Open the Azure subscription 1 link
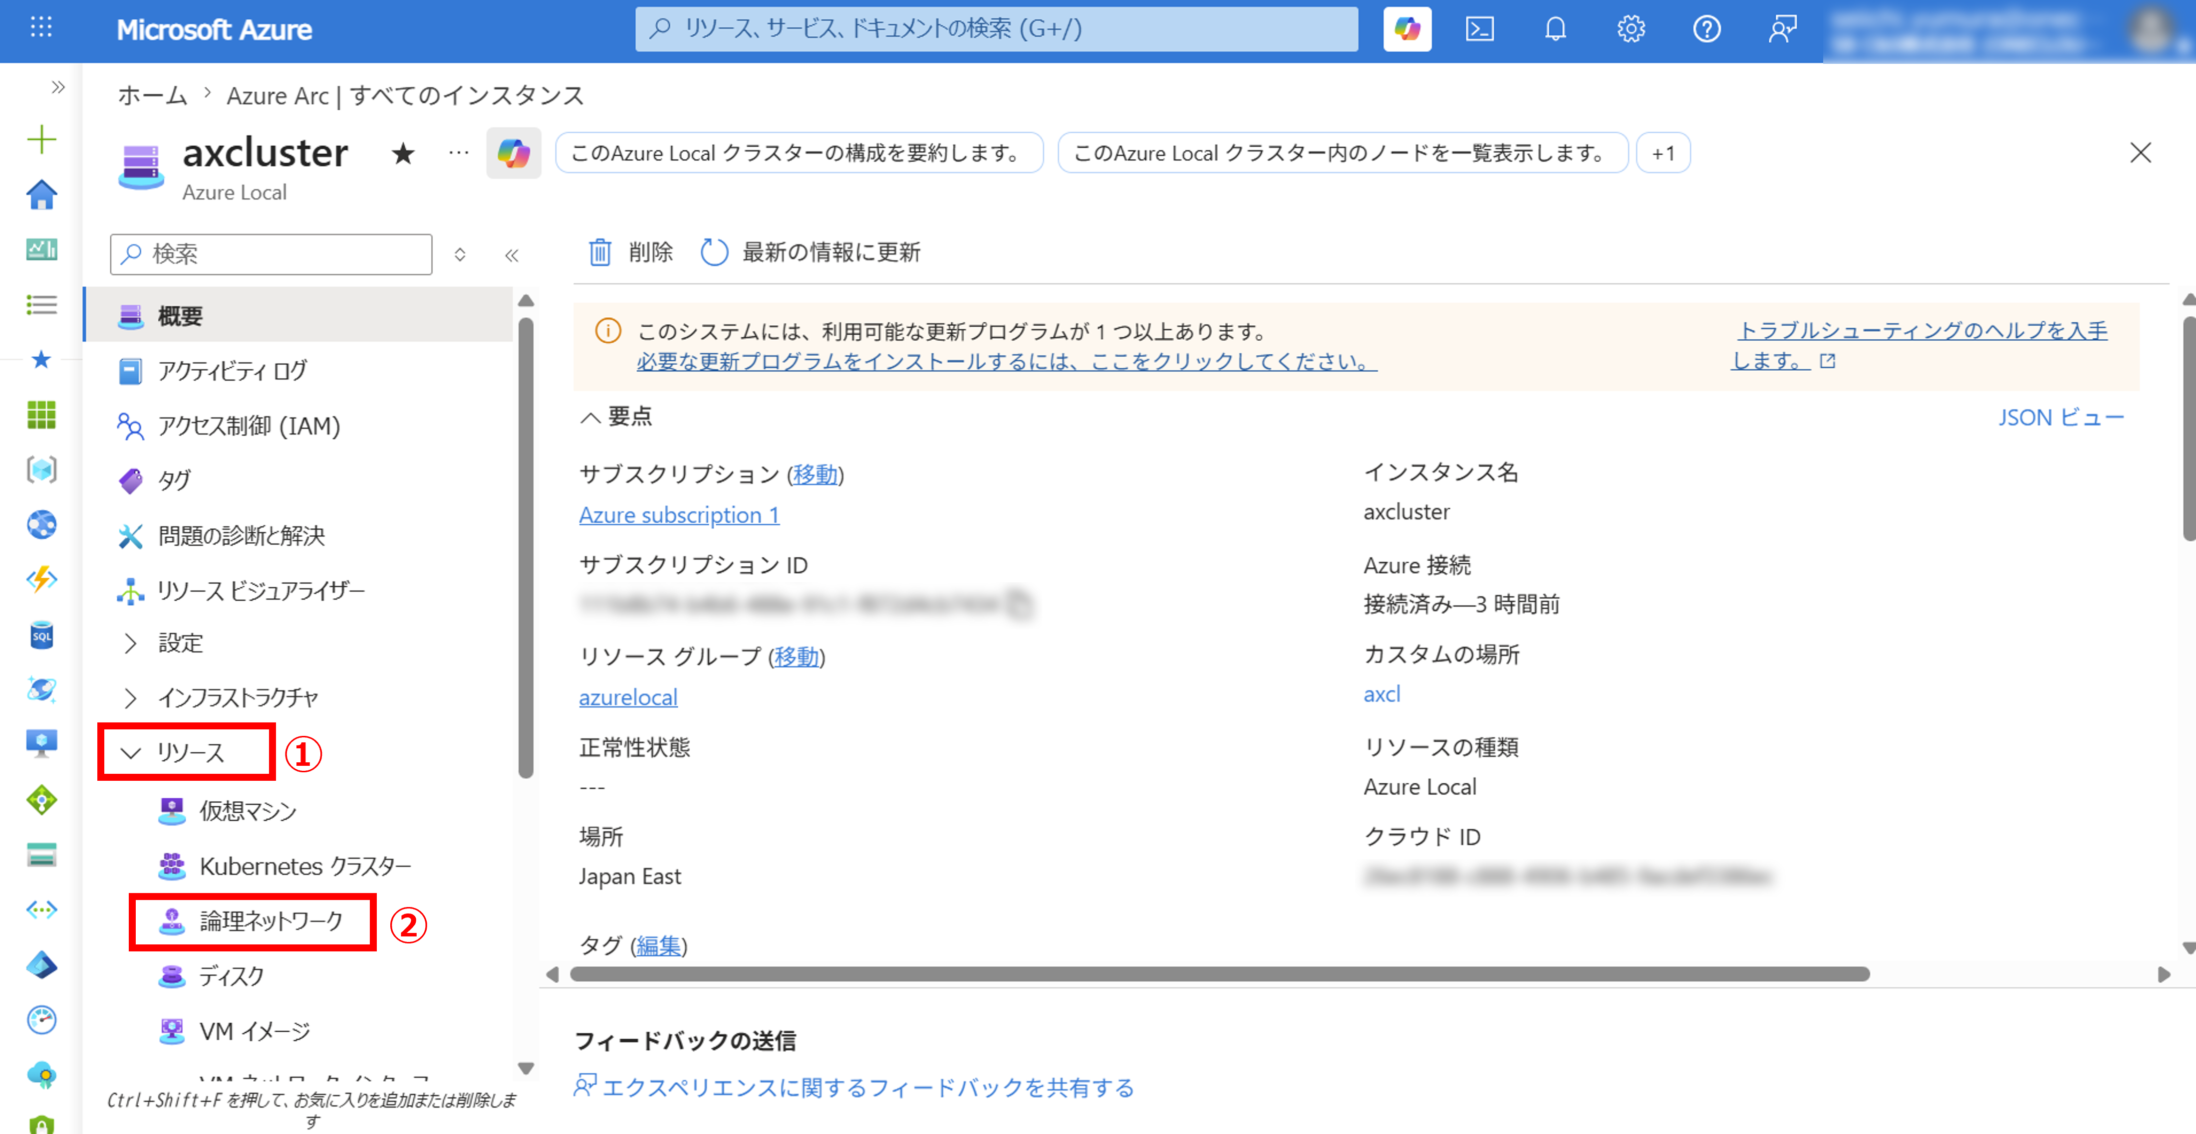Screen dimensions: 2196x1134 [x=679, y=514]
